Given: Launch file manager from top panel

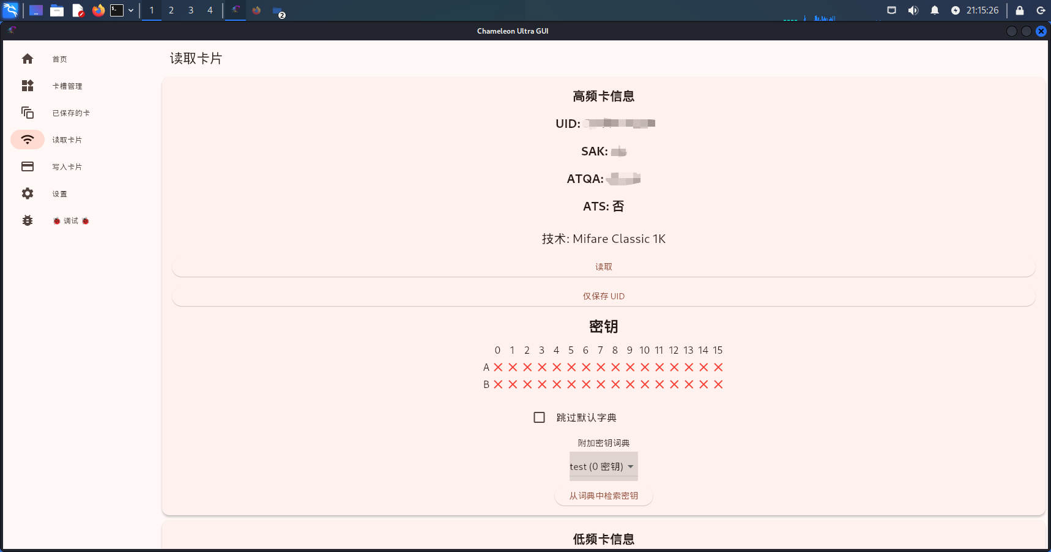Looking at the screenshot, I should (x=57, y=10).
